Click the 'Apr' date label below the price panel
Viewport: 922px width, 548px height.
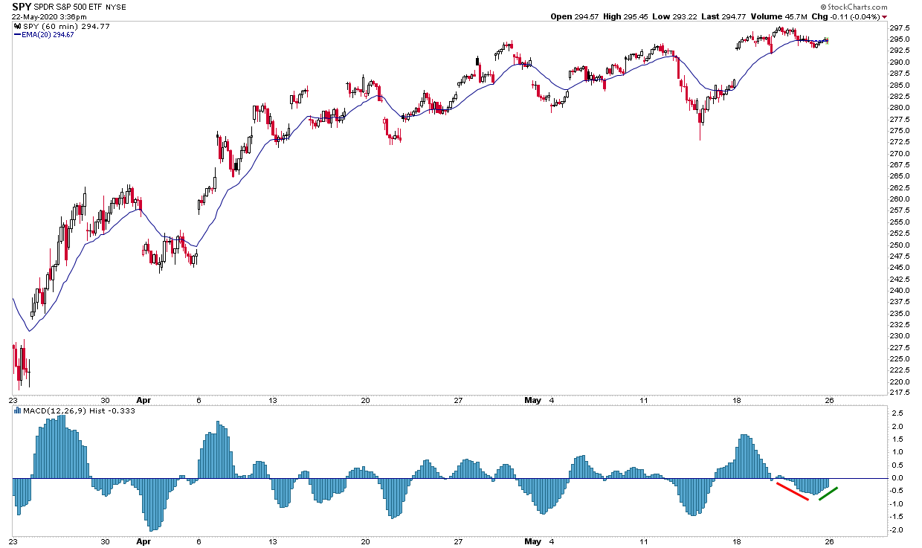click(x=143, y=400)
